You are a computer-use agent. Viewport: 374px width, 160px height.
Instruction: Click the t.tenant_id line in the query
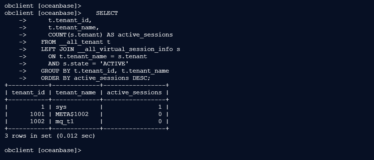(70, 20)
